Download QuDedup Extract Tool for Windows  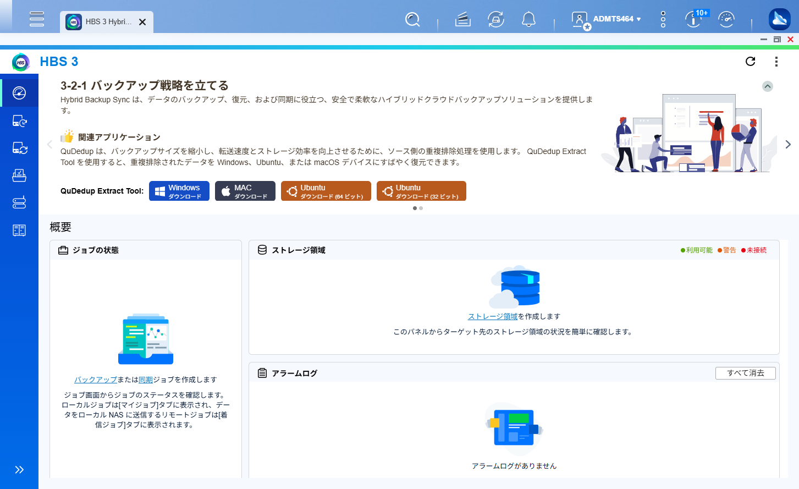[x=179, y=191]
